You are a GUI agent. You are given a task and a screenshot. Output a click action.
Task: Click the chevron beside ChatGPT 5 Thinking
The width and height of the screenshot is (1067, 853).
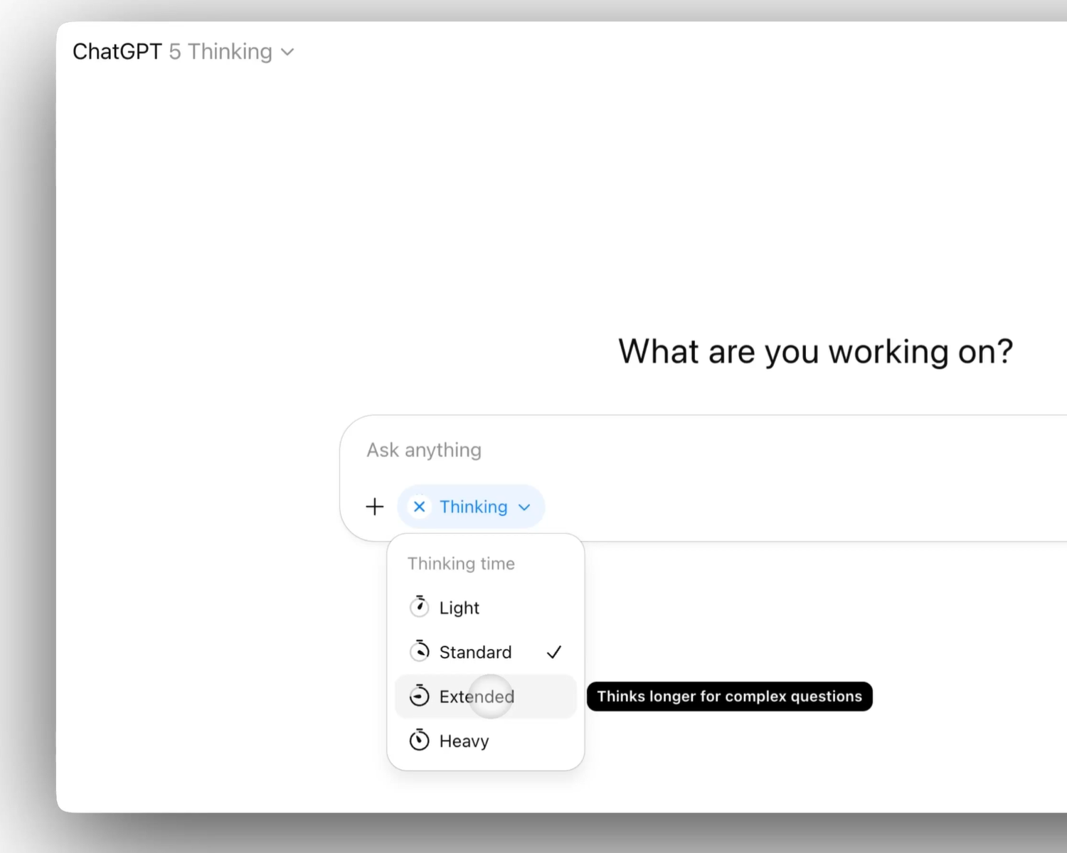(287, 51)
